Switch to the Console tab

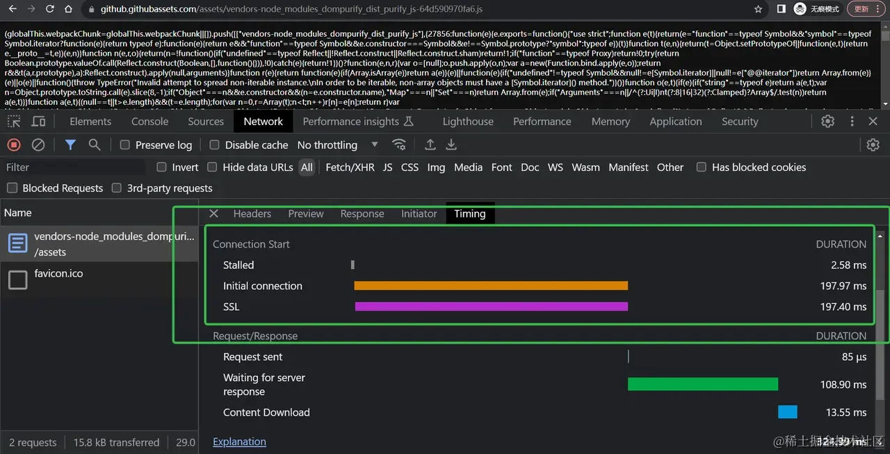(149, 121)
